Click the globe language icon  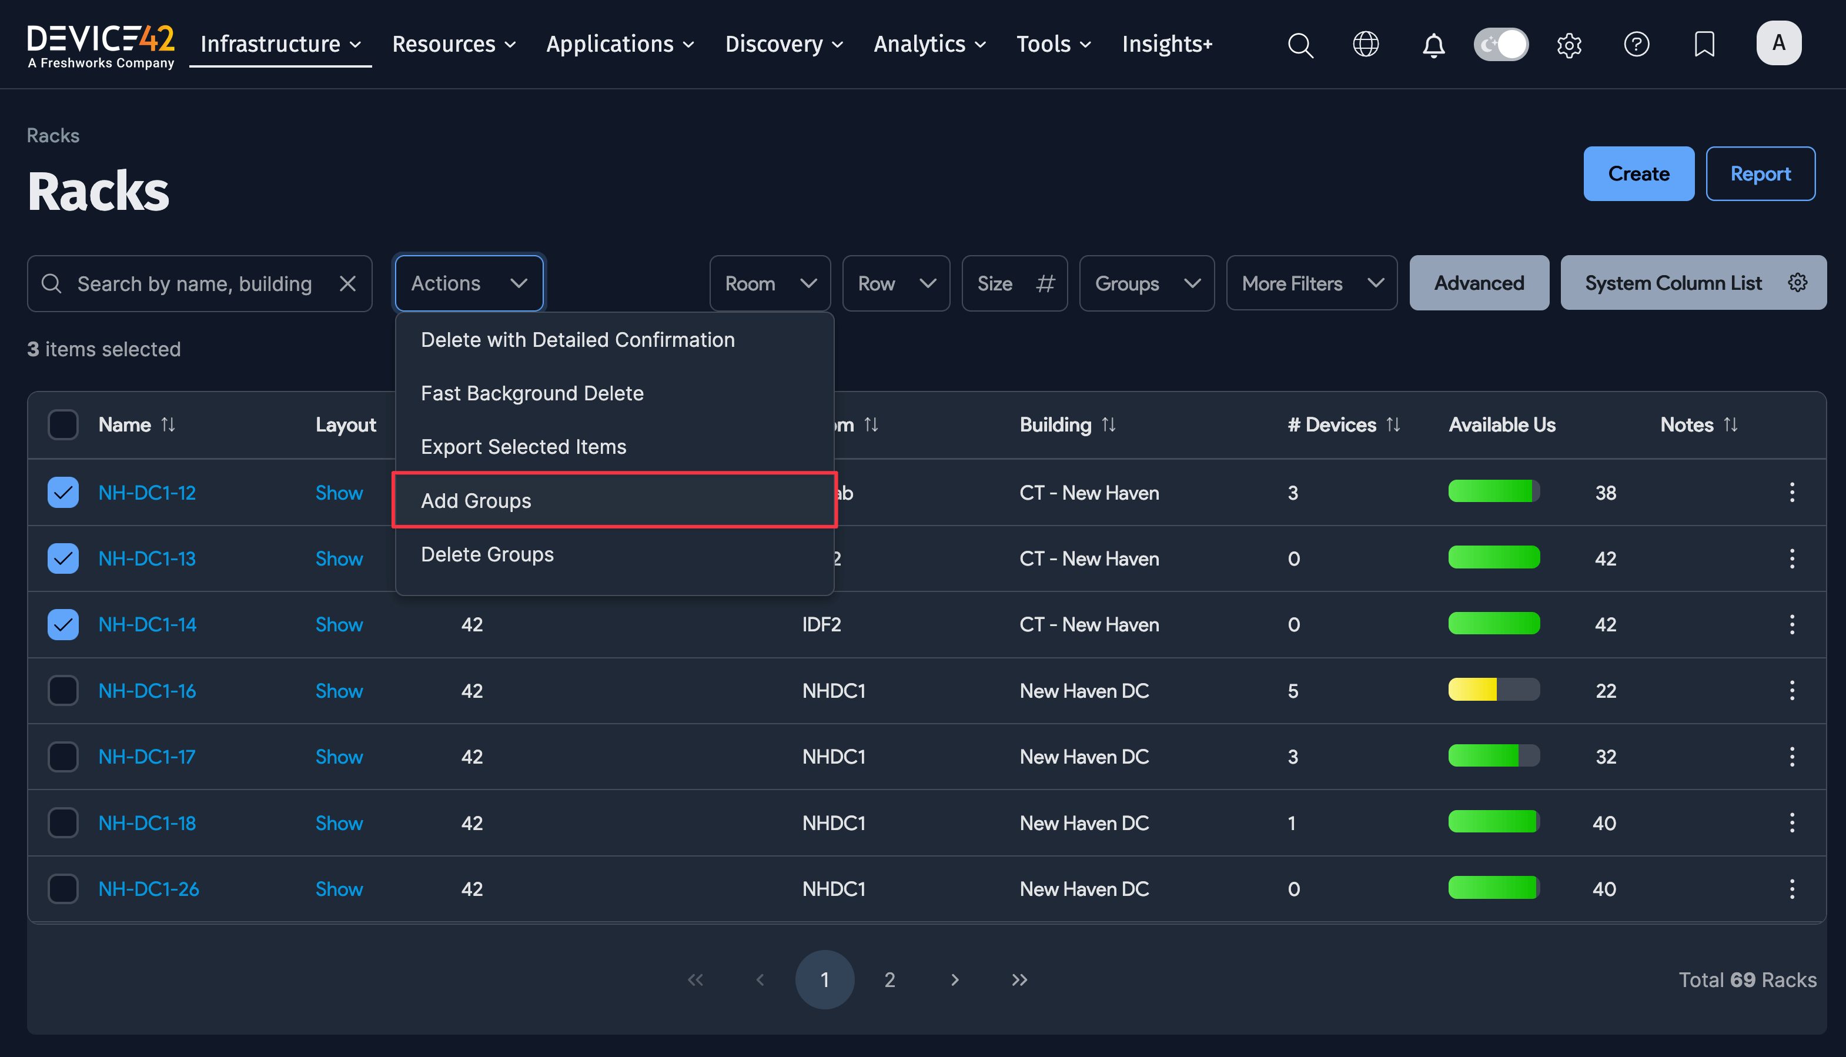coord(1366,44)
